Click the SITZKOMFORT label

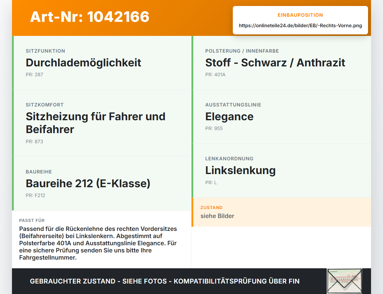(x=45, y=105)
